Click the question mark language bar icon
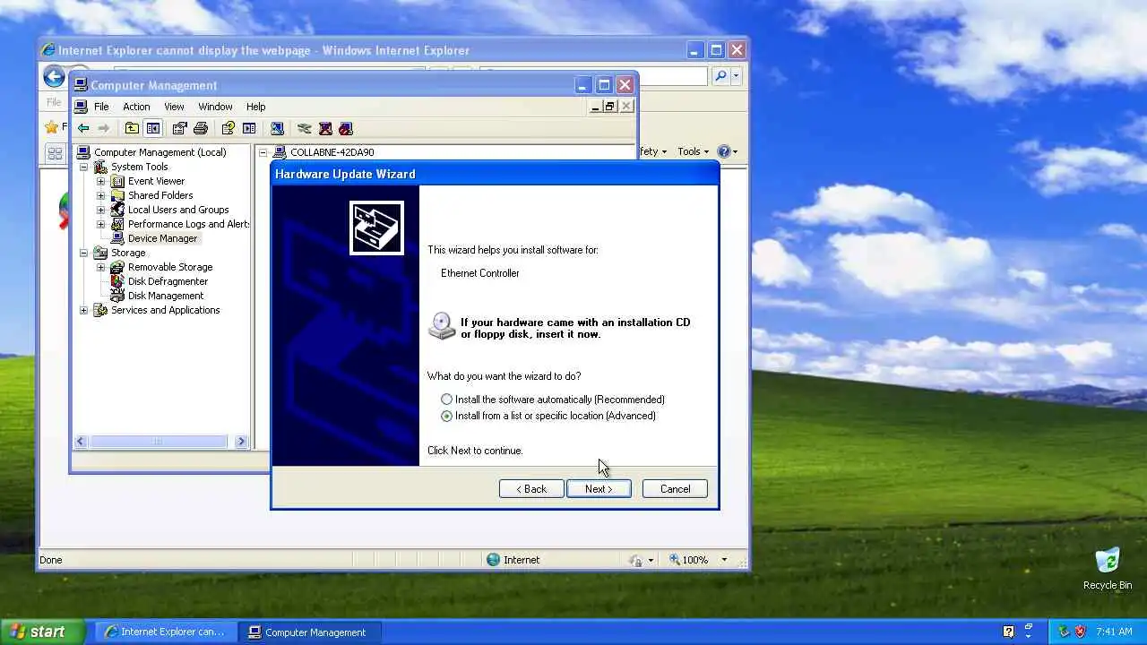The image size is (1147, 645). [1009, 632]
